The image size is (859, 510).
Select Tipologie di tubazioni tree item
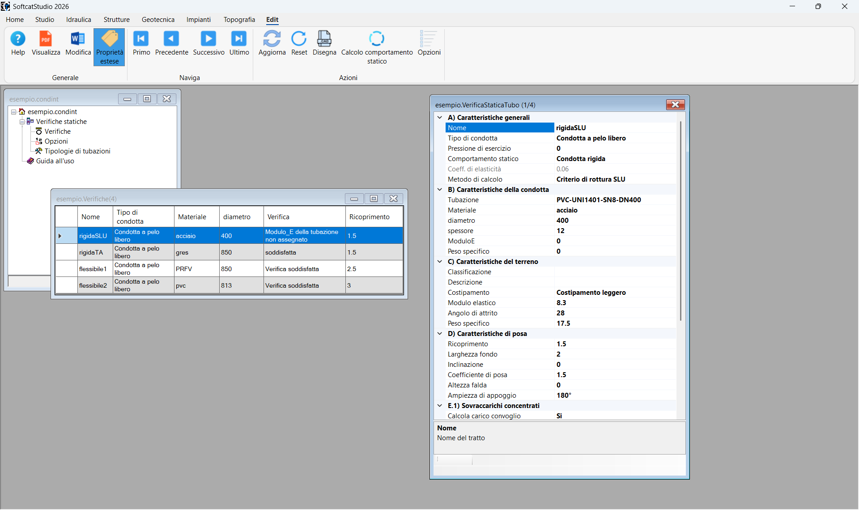tap(77, 151)
